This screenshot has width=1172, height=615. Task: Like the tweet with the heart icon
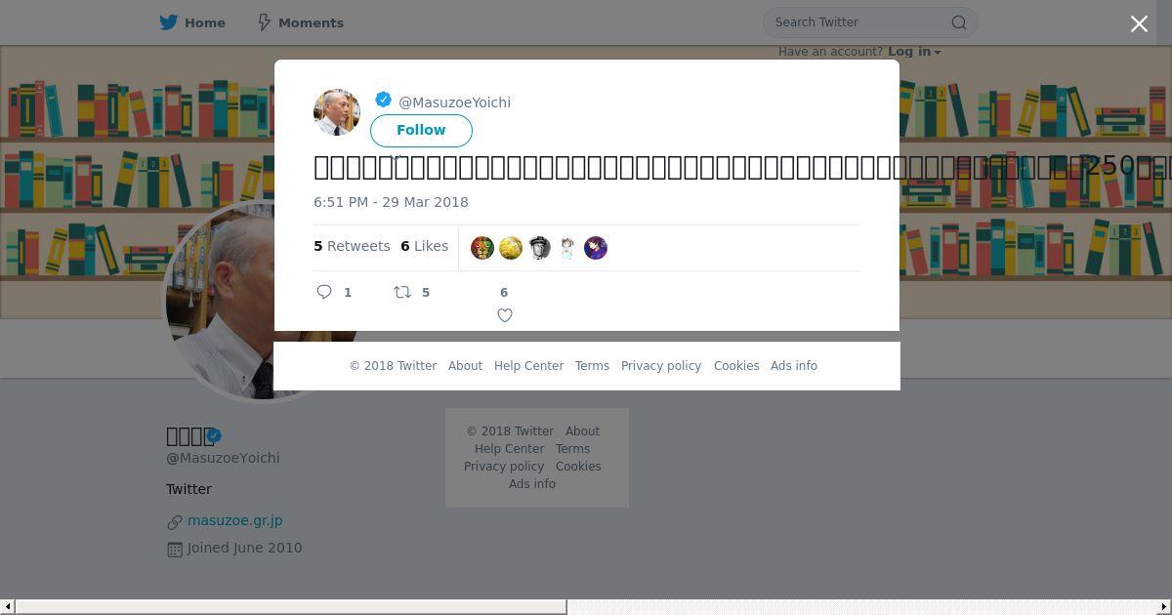click(505, 315)
